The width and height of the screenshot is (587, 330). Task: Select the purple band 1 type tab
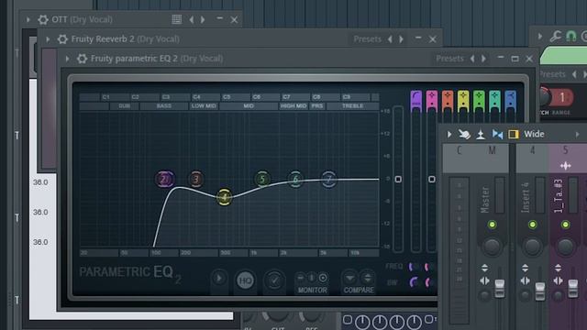(415, 100)
